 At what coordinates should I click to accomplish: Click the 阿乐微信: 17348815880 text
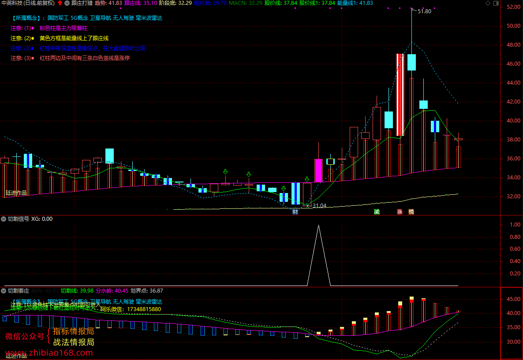pos(131,309)
